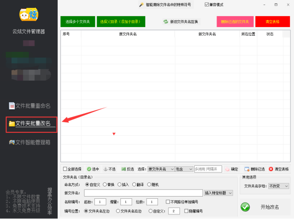Click the 云炫 app logo icon

[x=29, y=14]
